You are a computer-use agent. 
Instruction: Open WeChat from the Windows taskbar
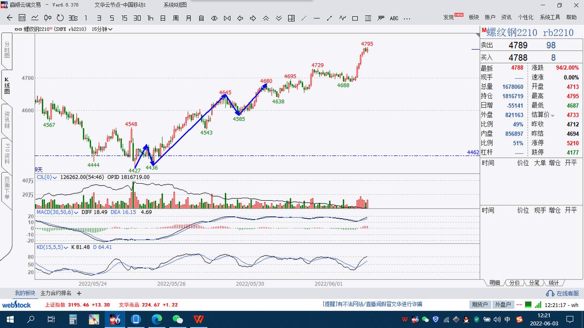[177, 319]
